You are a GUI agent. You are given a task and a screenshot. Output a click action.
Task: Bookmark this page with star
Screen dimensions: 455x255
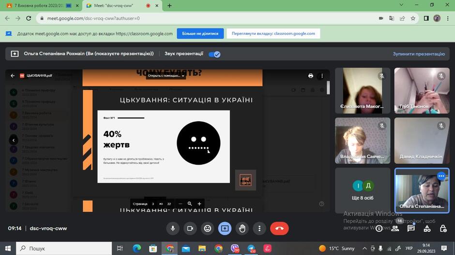click(x=413, y=18)
